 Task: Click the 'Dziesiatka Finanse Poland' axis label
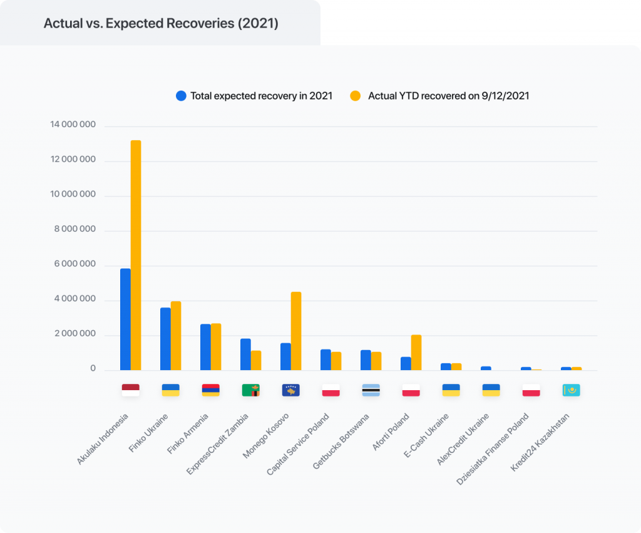(493, 449)
